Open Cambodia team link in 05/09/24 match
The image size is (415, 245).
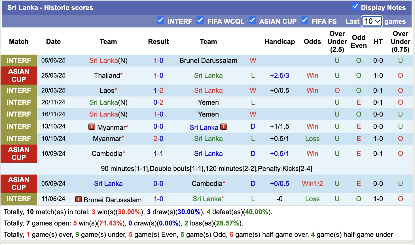point(207,184)
